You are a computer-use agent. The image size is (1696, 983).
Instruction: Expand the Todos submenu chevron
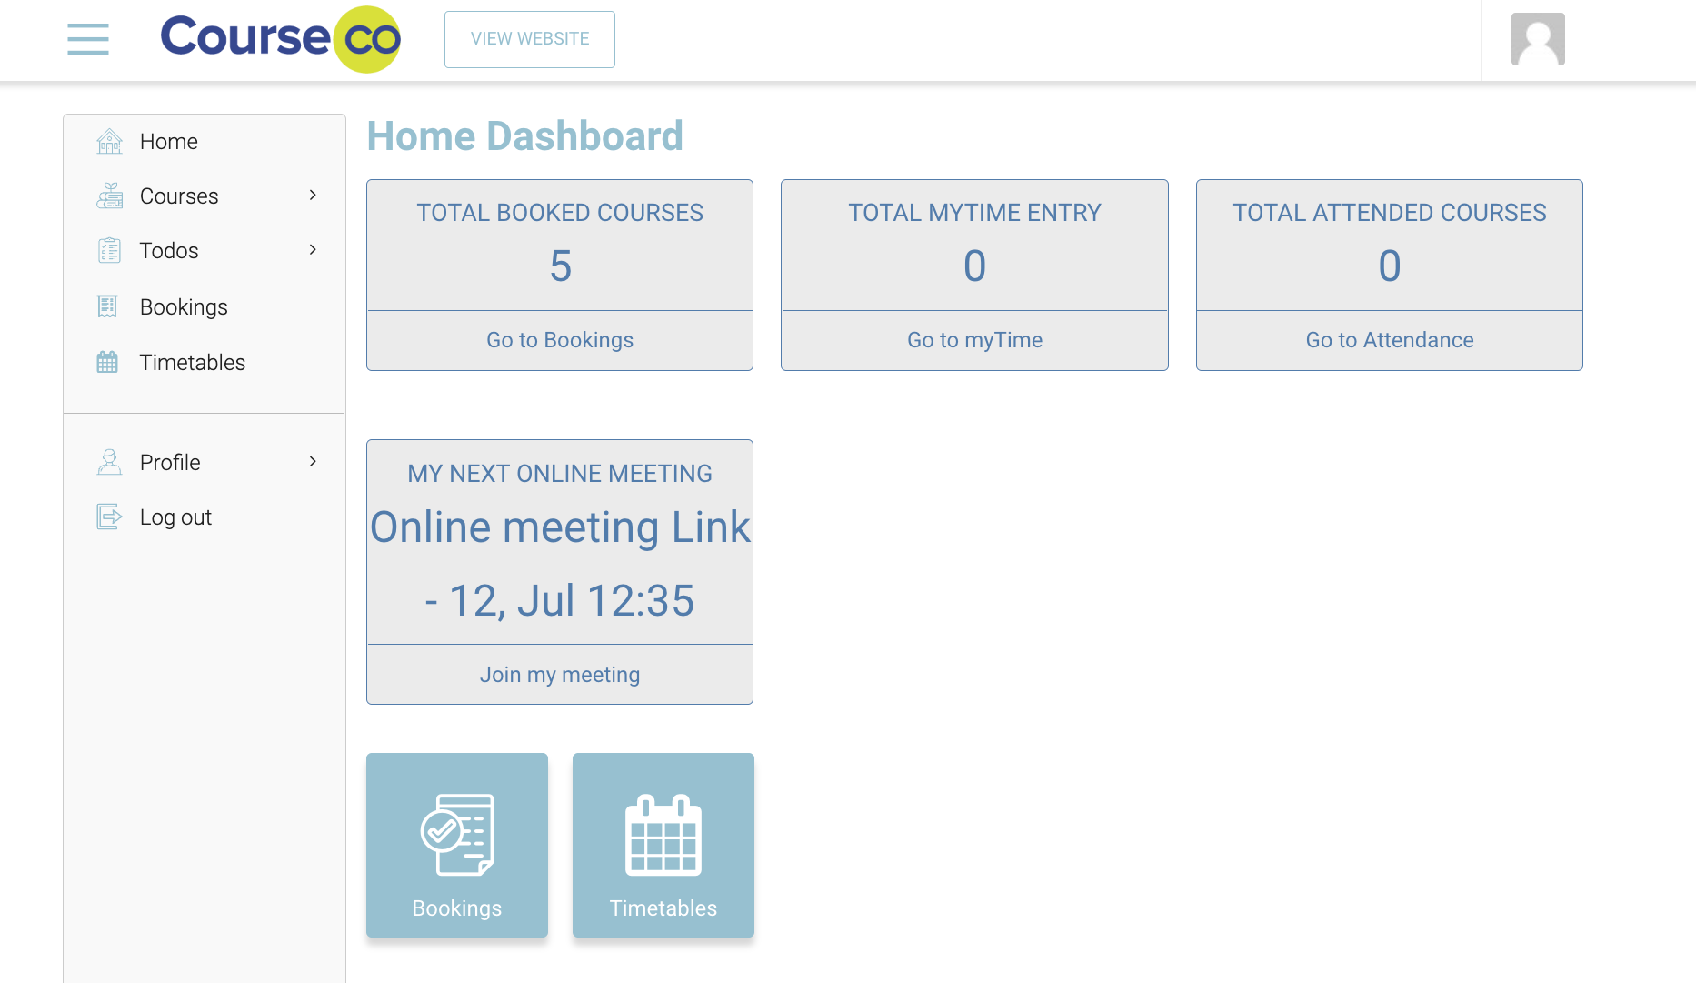(x=313, y=250)
